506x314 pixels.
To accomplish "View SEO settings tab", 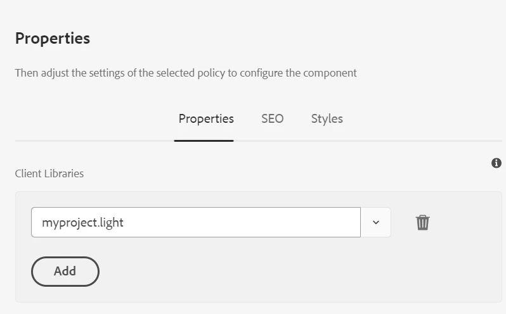I will pos(272,118).
